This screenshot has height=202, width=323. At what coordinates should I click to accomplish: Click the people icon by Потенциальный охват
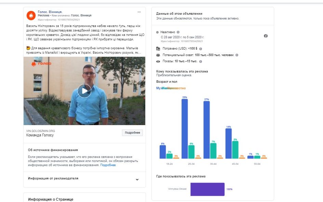tap(158, 55)
